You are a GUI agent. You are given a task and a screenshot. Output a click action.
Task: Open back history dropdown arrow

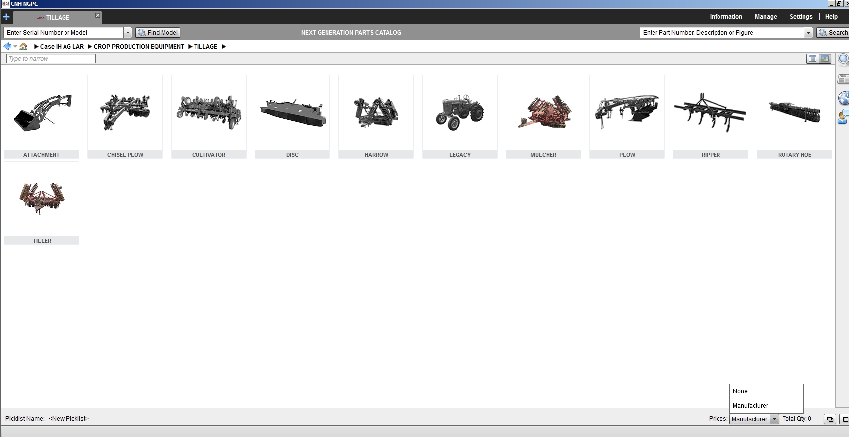click(x=15, y=47)
